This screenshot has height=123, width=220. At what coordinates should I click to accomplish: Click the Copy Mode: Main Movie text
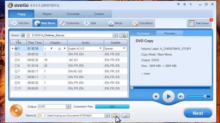tap(156, 55)
